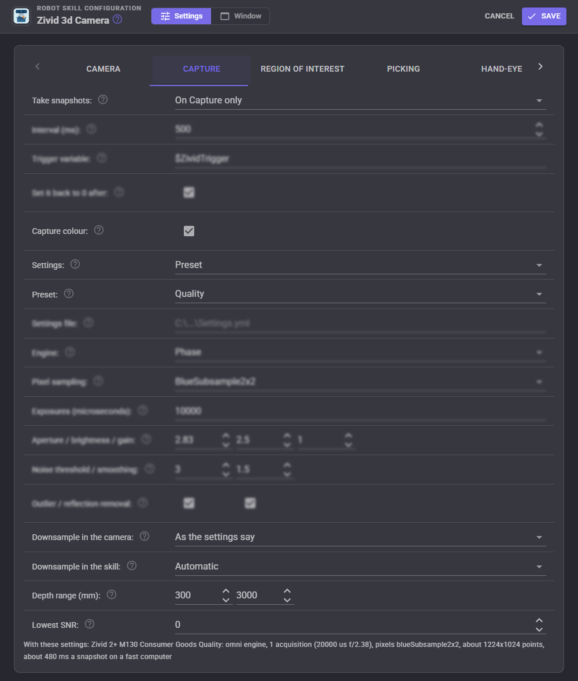Viewport: 578px width, 681px height.
Task: Switch to the REGION OF INTEREST tab
Action: 302,69
